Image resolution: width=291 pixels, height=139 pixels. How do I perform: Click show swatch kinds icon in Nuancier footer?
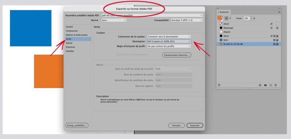pyautogui.click(x=260, y=85)
